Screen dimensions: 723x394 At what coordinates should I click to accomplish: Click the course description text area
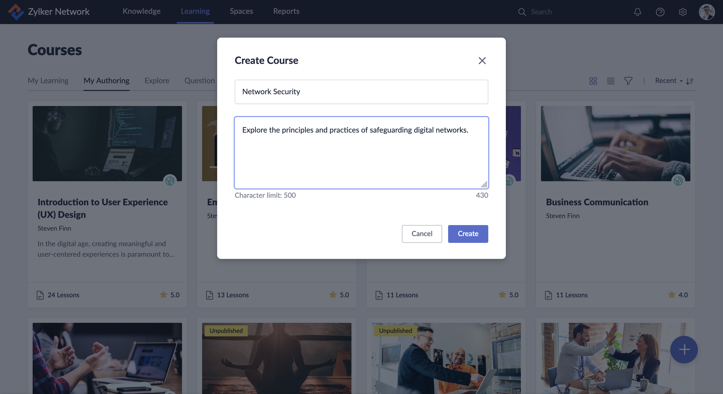click(x=361, y=153)
